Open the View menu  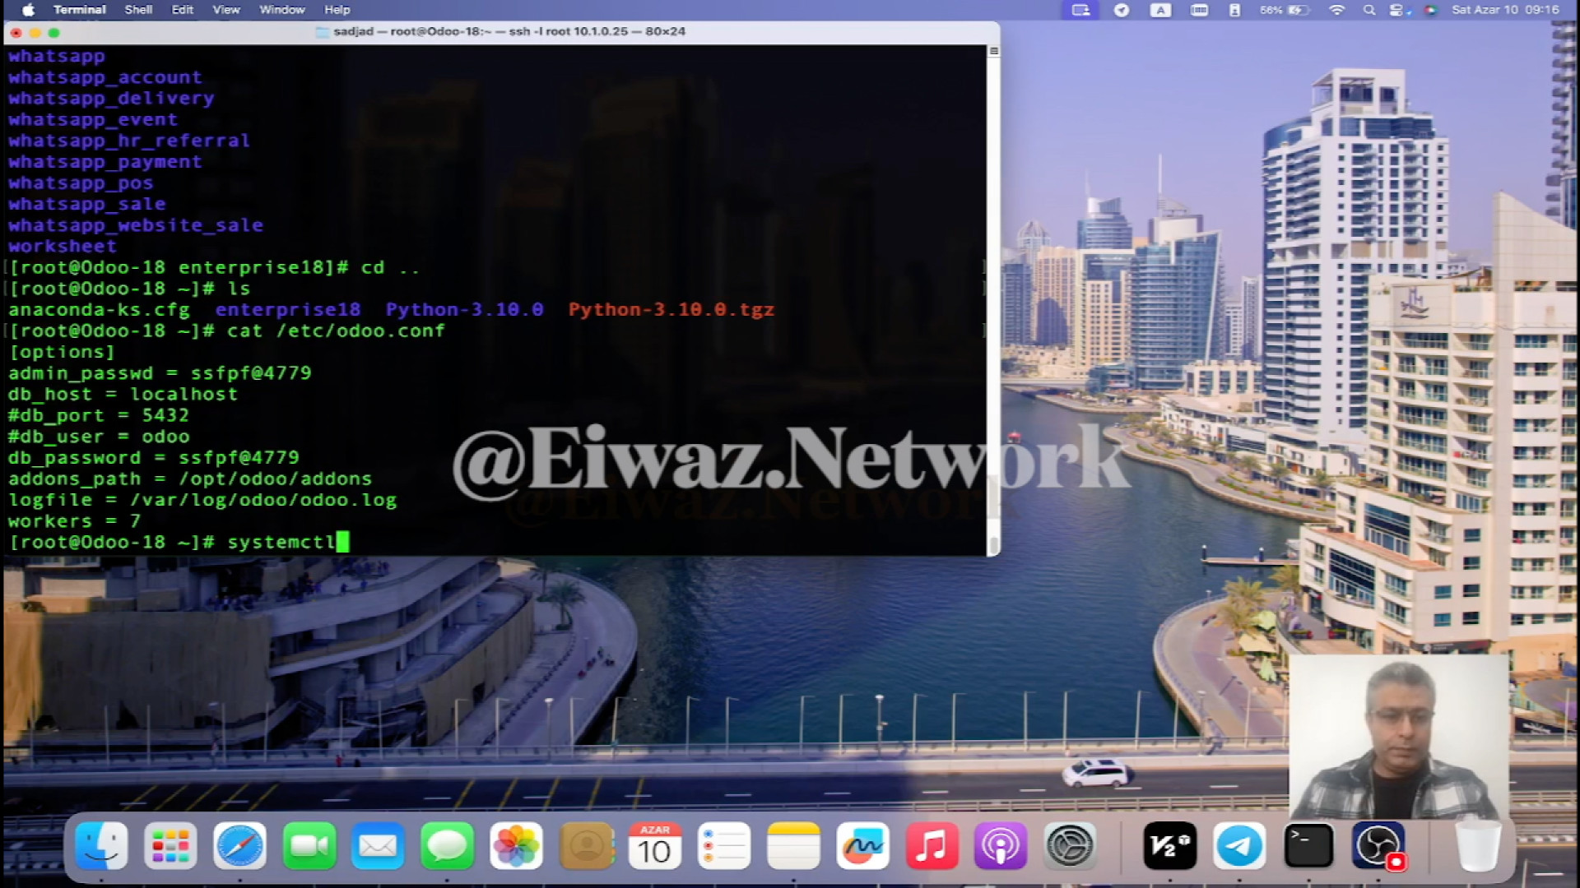pyautogui.click(x=226, y=10)
